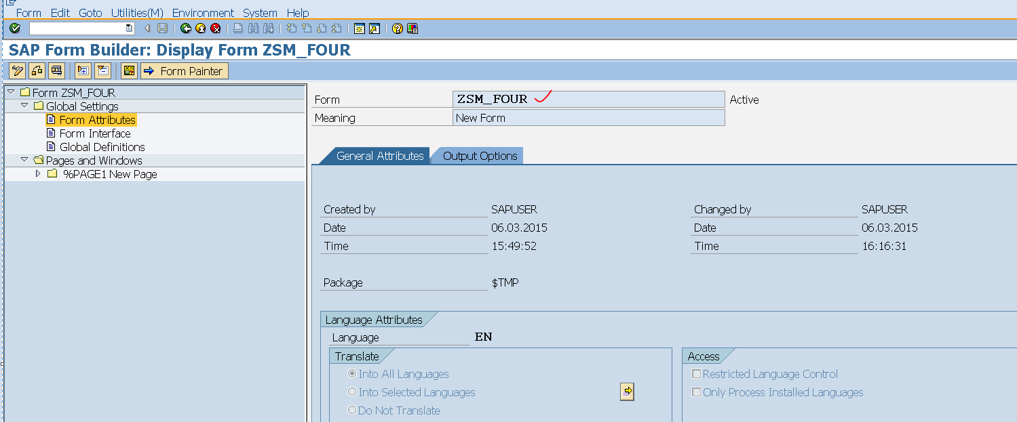Open the Help menu

coord(298,13)
